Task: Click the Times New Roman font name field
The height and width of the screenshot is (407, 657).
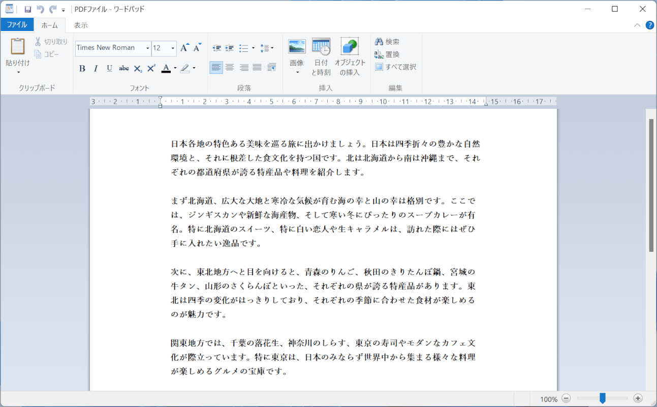Action: 110,48
